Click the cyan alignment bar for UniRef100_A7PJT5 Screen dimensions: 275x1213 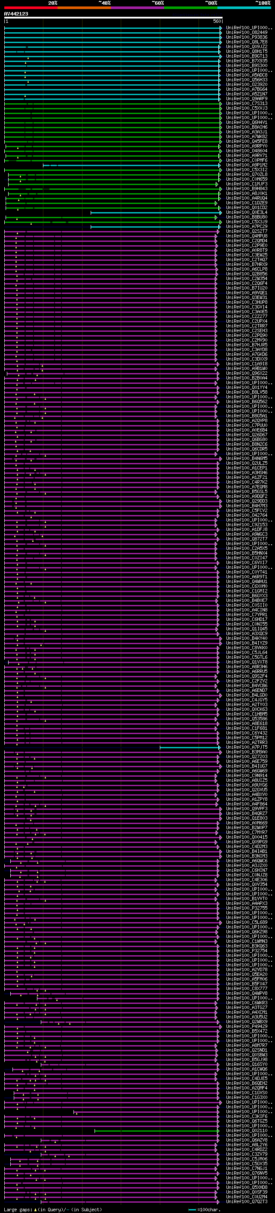point(190,747)
